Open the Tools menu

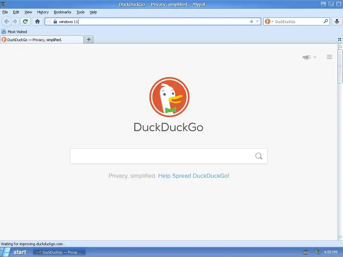tap(80, 12)
